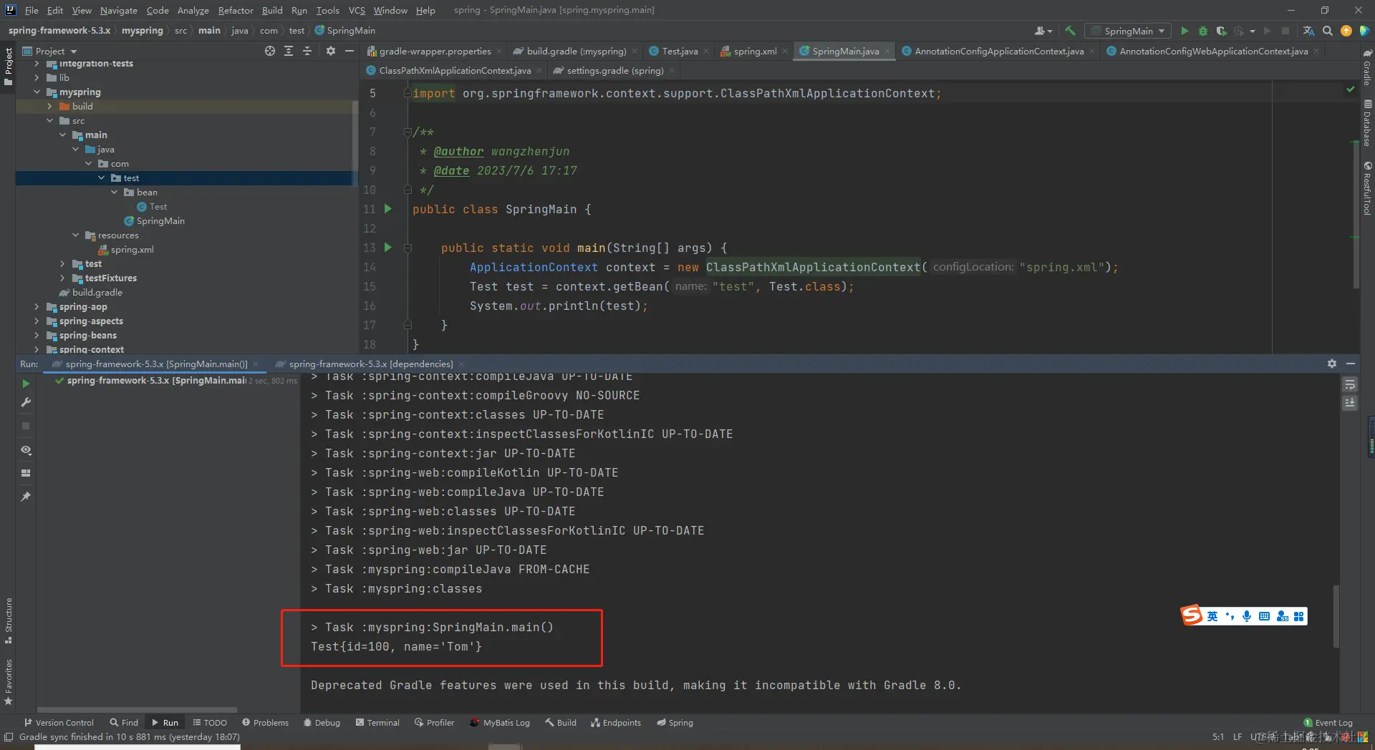Click console vertical scrollbar
This screenshot has height=750, width=1375.
pyautogui.click(x=1336, y=615)
